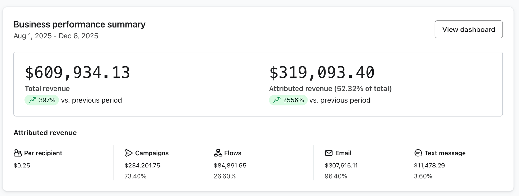The image size is (519, 196).
Task: Click the Flows hierarchy icon
Action: [x=218, y=153]
